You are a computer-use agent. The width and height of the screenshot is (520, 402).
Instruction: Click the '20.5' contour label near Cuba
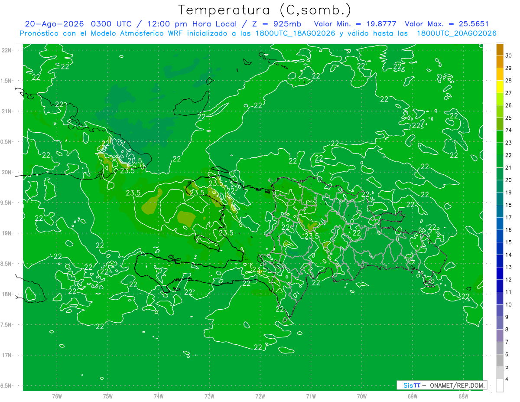click(135, 161)
